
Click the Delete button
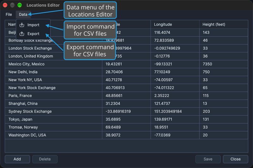click(45, 159)
